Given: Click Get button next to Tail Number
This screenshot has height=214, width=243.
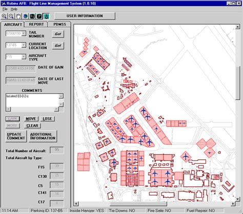Looking at the screenshot, I should [x=58, y=34].
